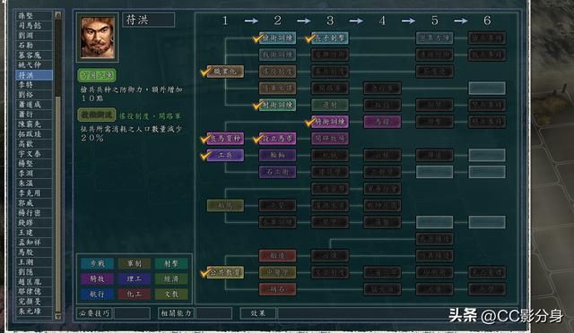Click the 相關能力 label box

(x=177, y=313)
